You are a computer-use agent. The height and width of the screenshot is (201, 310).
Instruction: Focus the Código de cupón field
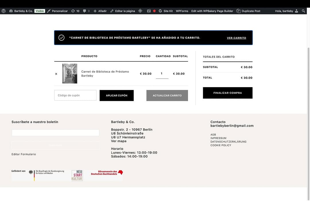click(x=75, y=95)
